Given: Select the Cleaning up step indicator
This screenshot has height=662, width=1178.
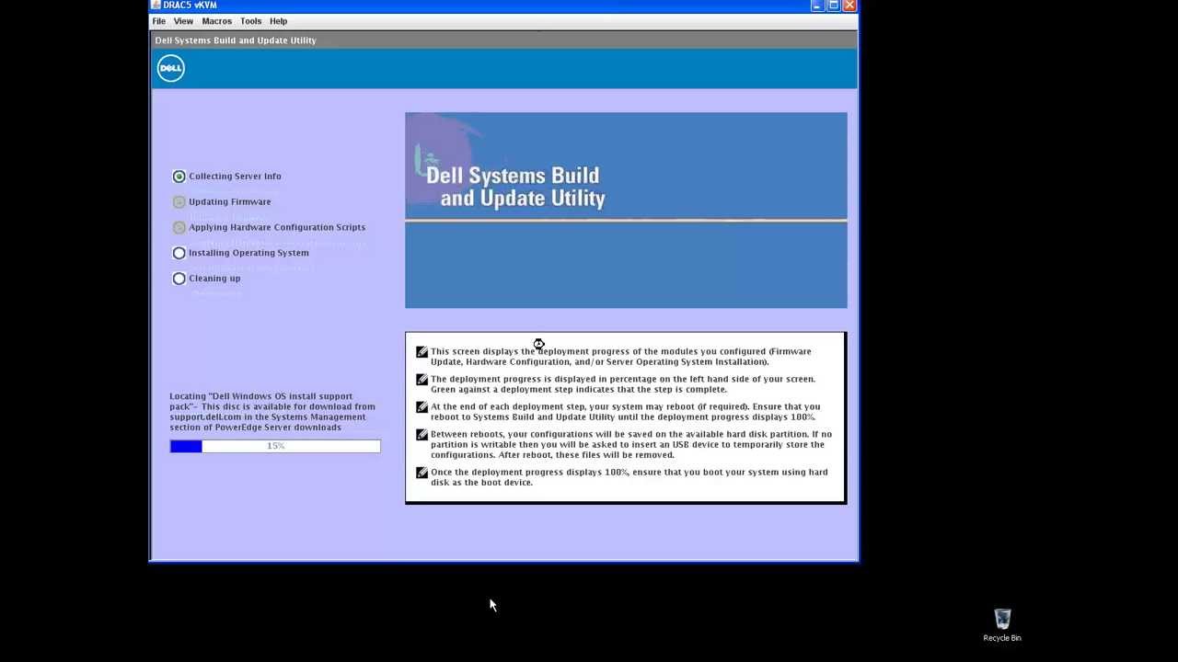Looking at the screenshot, I should pyautogui.click(x=179, y=279).
